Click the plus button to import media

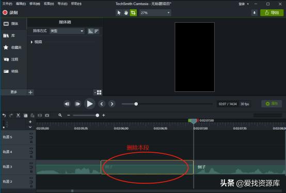coord(30,92)
